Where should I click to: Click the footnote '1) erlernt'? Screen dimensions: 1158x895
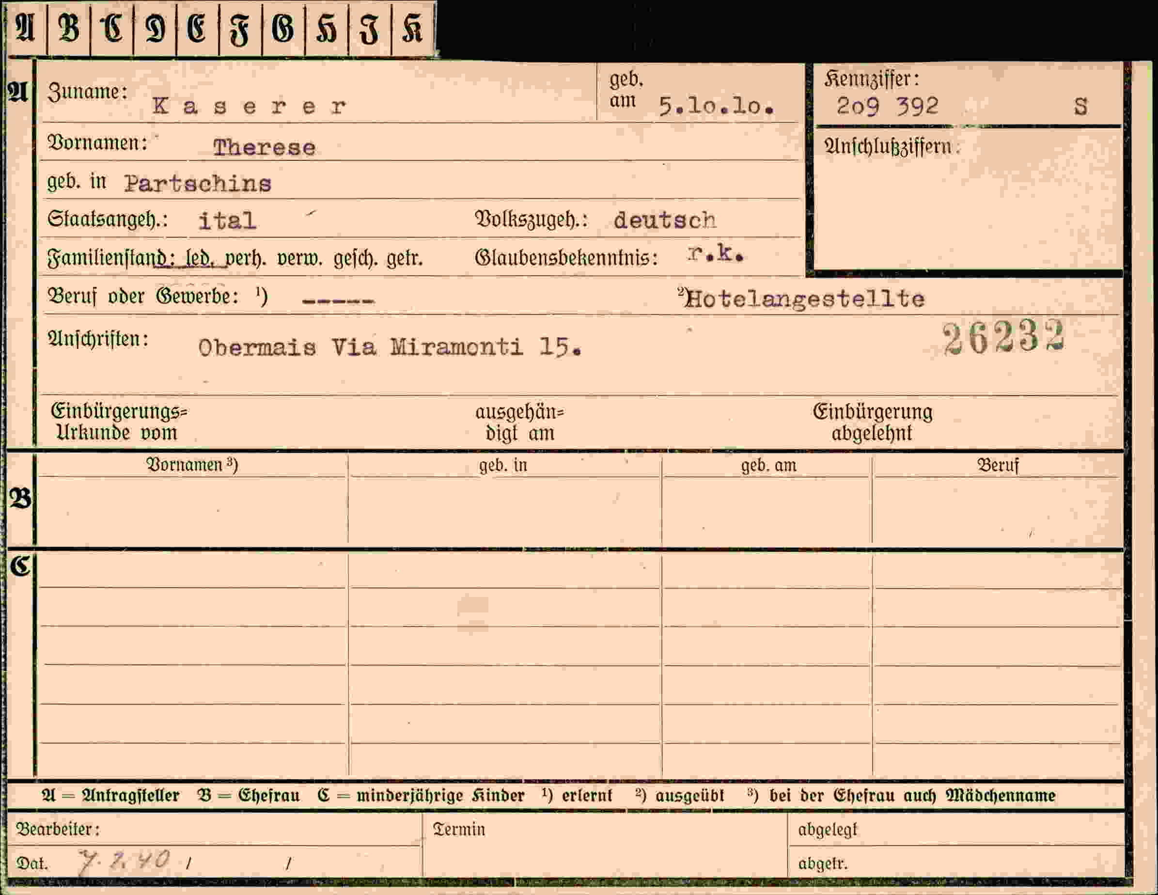pyautogui.click(x=577, y=795)
